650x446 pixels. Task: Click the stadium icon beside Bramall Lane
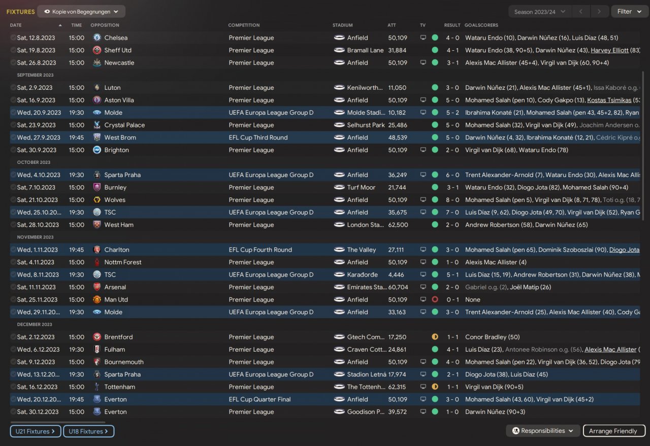pyautogui.click(x=339, y=50)
